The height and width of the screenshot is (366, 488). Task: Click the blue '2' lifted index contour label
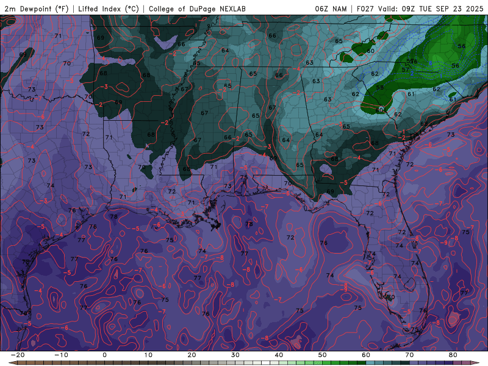pos(412,73)
